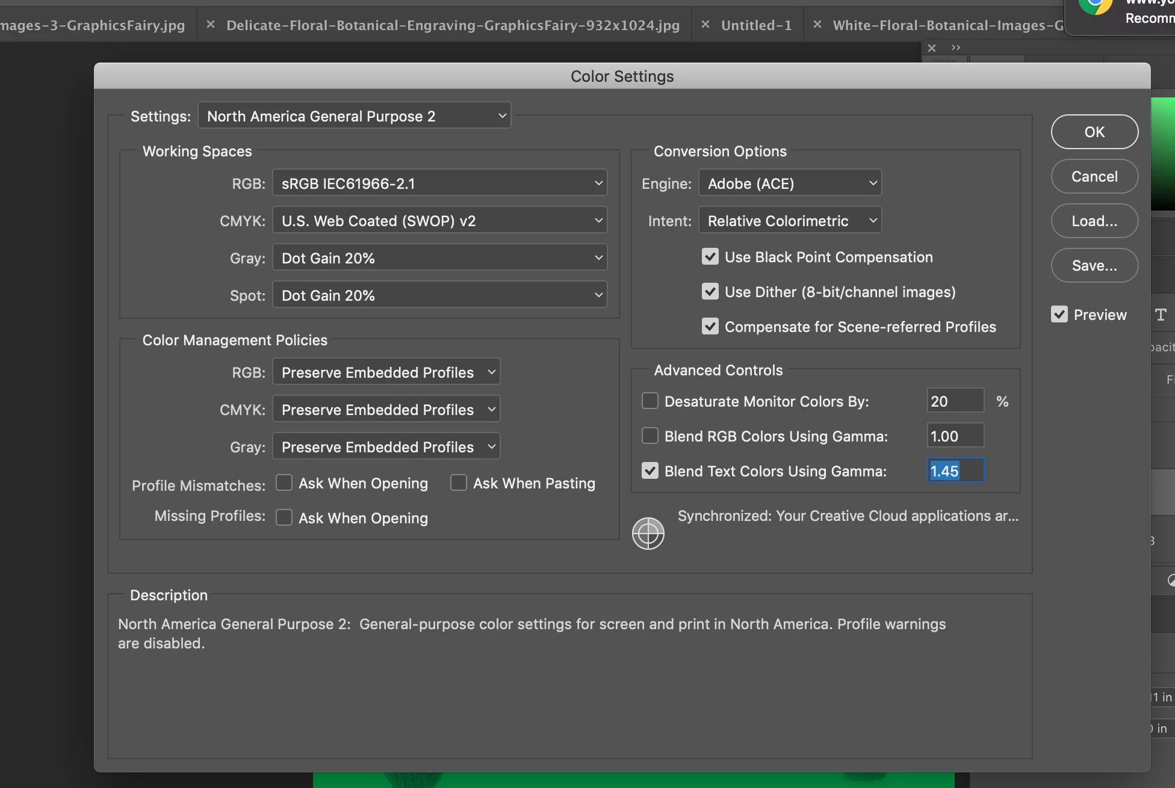Expand the RGB working space dropdown
This screenshot has height=788, width=1175.
[x=440, y=183]
